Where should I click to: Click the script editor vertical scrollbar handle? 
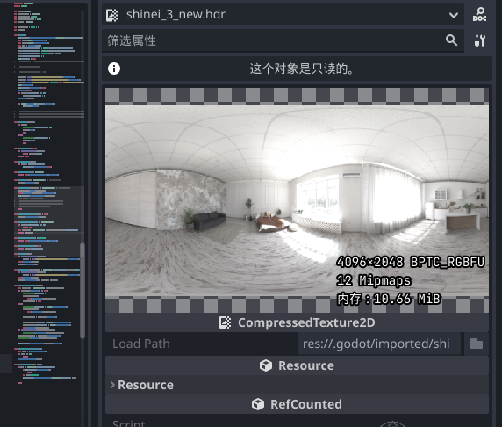point(82,291)
